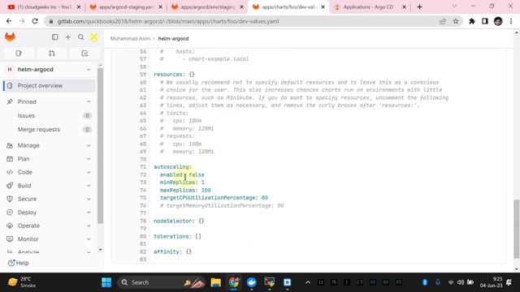Open weather widget showing 29°C Smoke
Viewport: 520px width, 292px height.
pyautogui.click(x=22, y=282)
